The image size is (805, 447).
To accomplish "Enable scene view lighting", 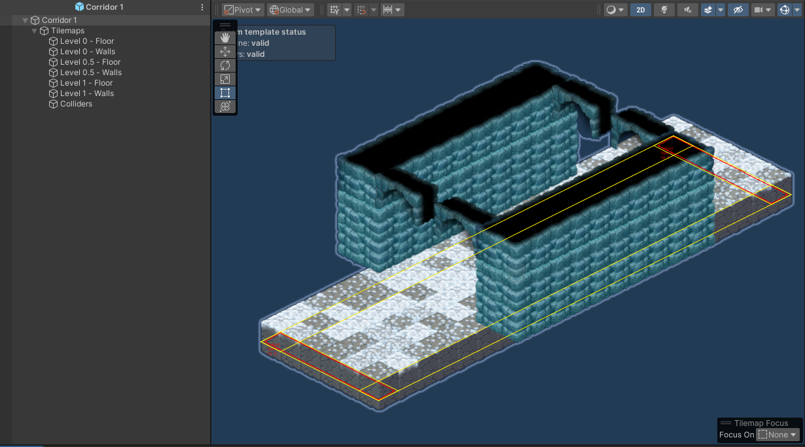I will click(664, 10).
